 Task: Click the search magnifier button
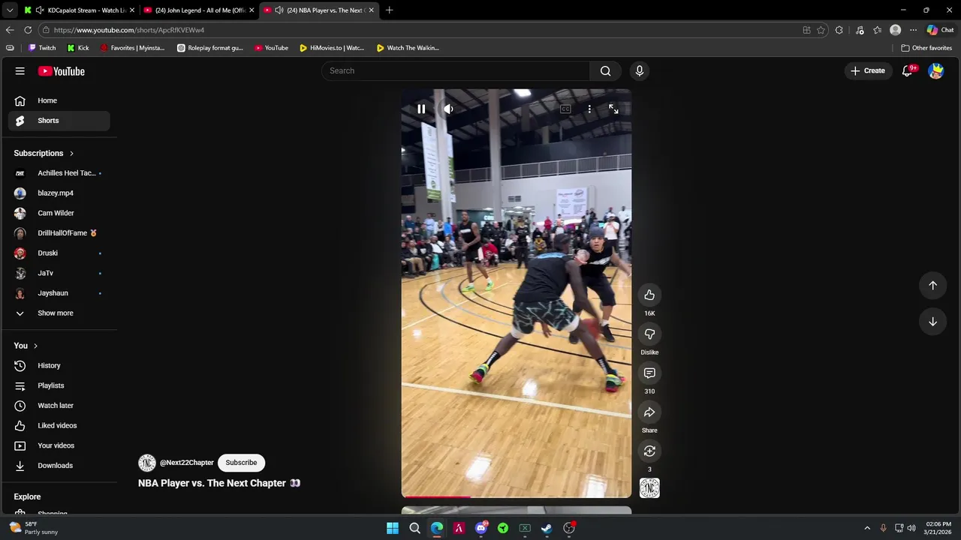(x=606, y=70)
